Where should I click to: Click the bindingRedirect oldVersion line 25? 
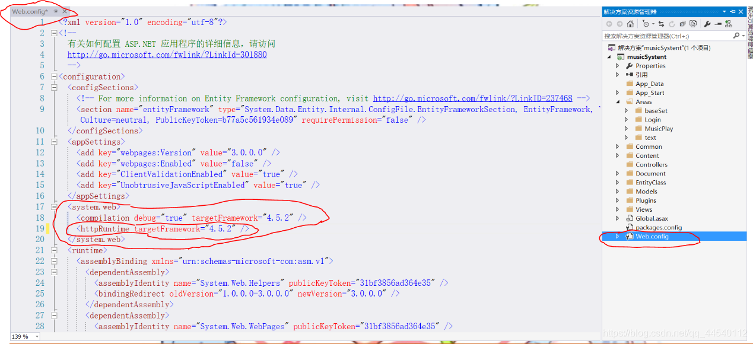pos(247,294)
